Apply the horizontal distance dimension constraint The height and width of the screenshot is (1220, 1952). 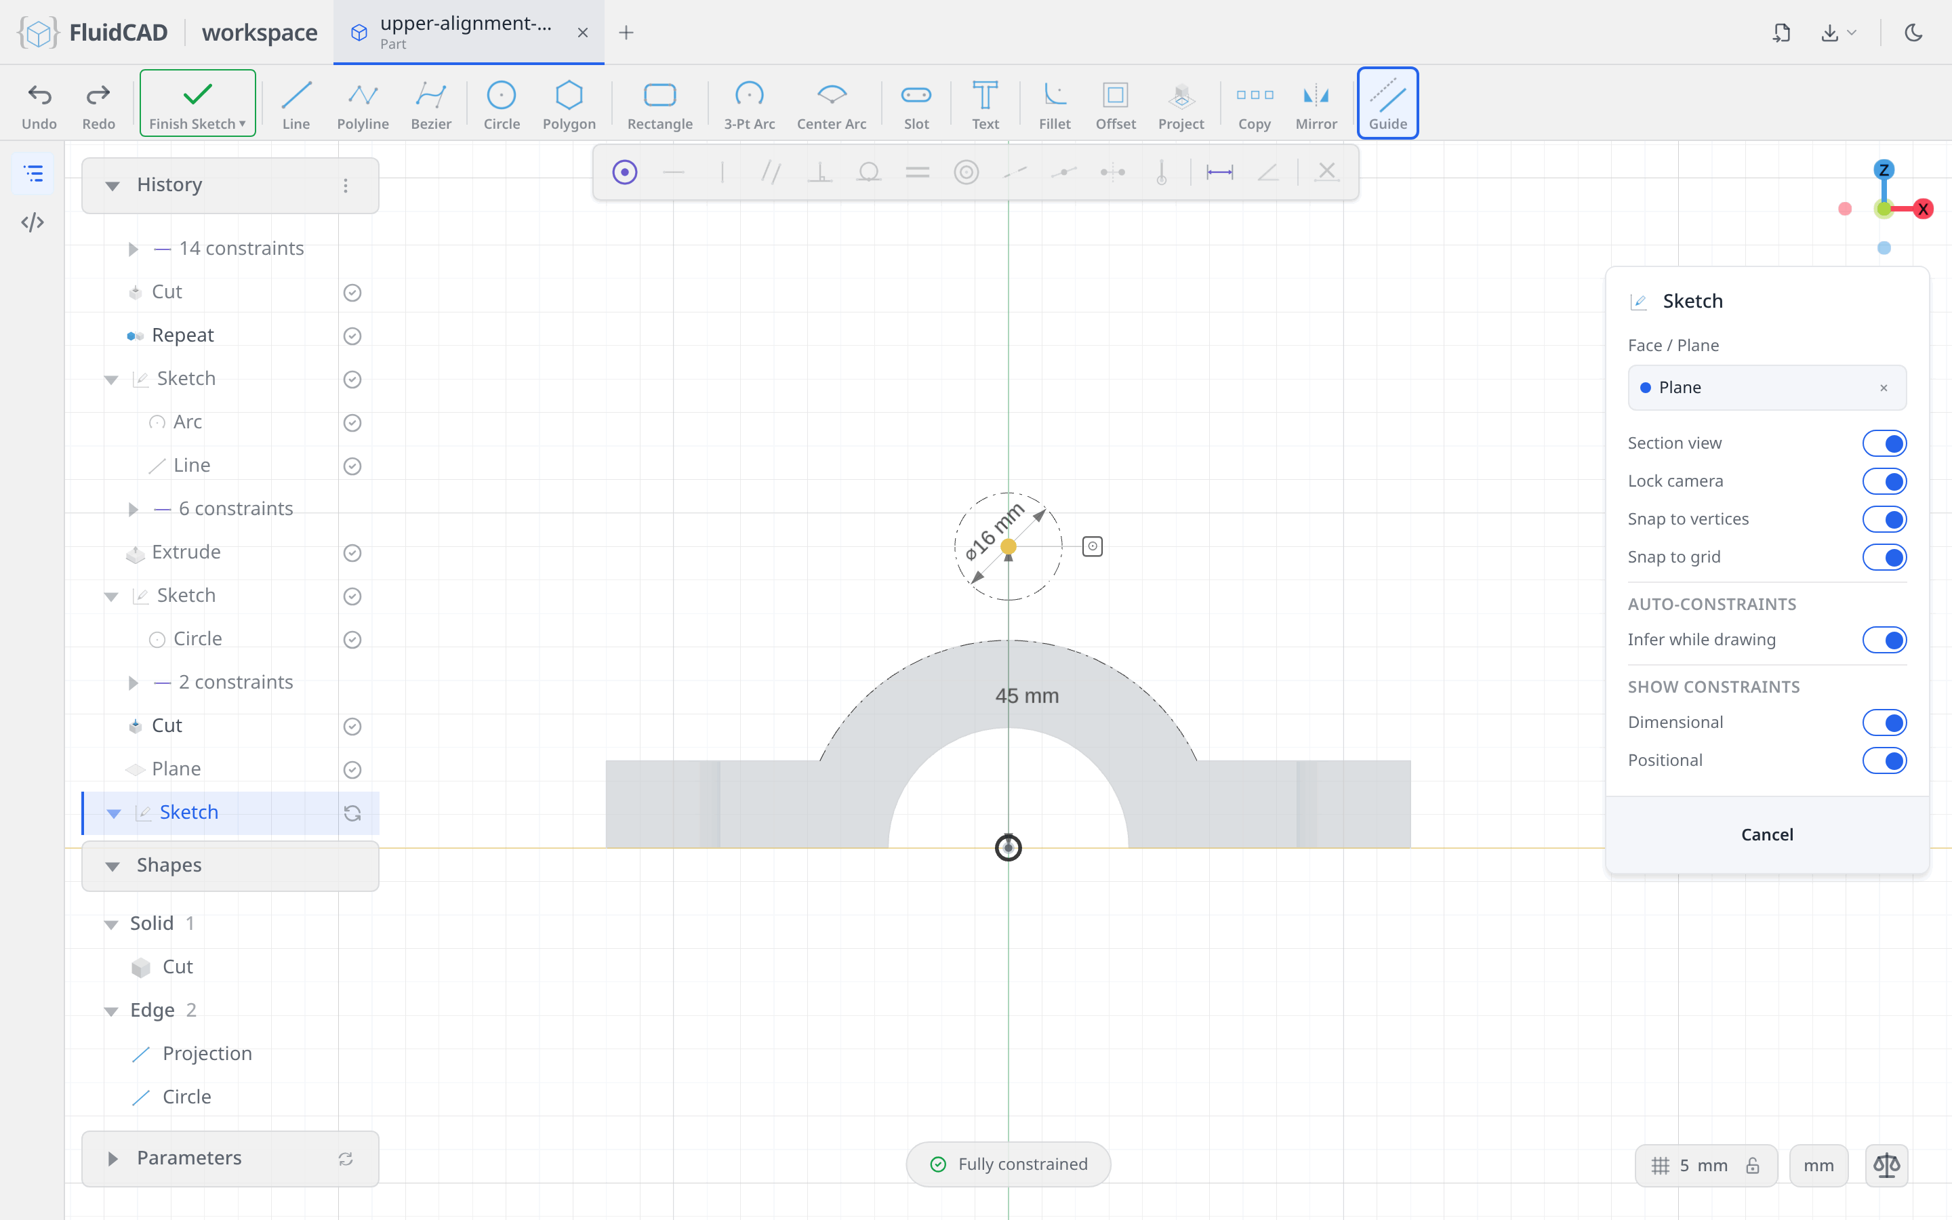click(1219, 172)
